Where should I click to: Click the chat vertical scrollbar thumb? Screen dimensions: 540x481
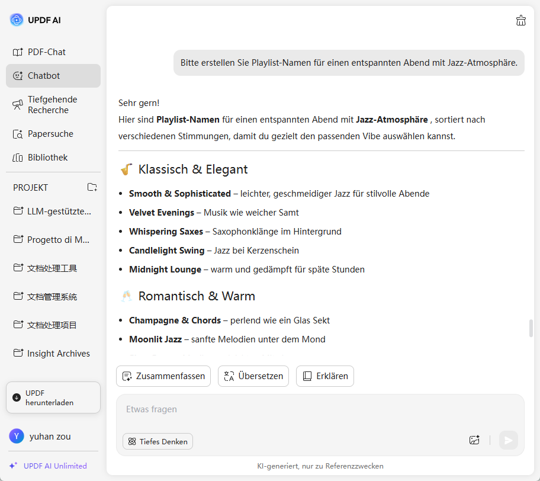point(531,328)
